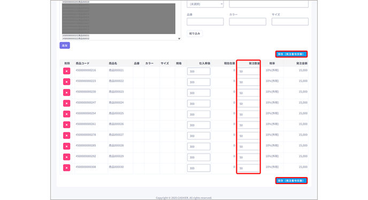The height and width of the screenshot is (200, 368).
Task: Click product name 商品000028
Action: [x=116, y=146]
